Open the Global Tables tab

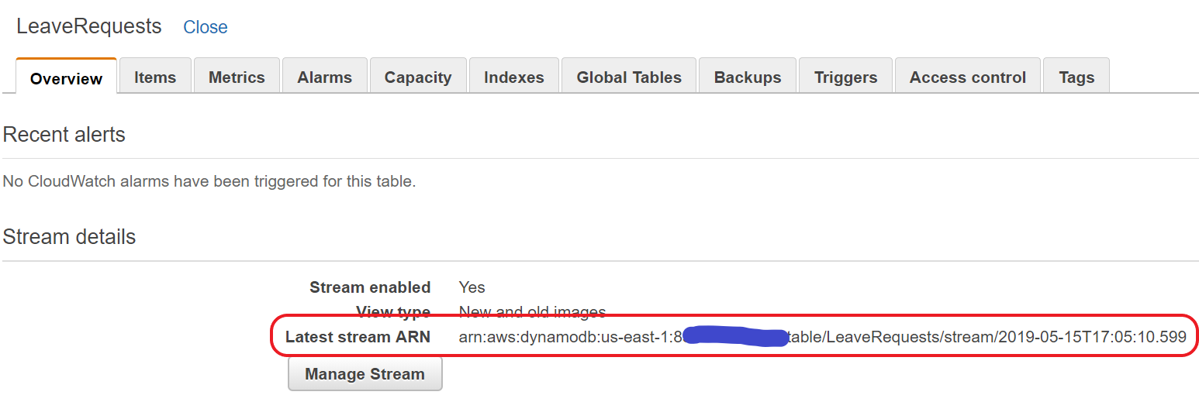click(629, 77)
